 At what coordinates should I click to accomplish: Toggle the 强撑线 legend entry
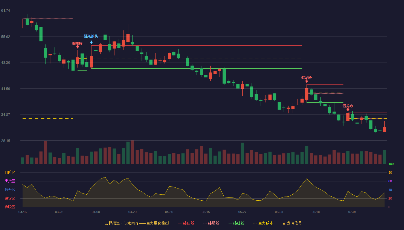tap(236, 223)
